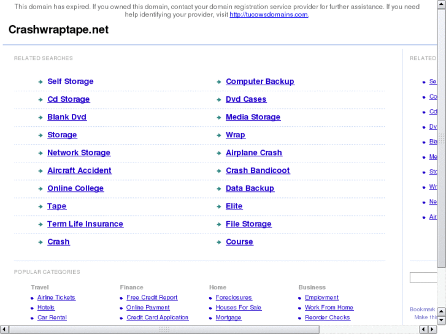Click the arrow icon beside Self Storage
Viewport: 446px width, 334px height.
click(x=40, y=82)
